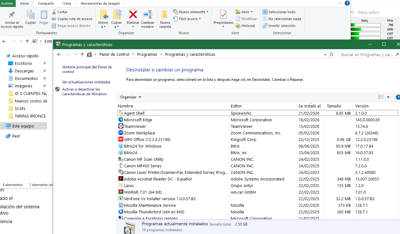Click the Eliminar red X icon
This screenshot has height=234, width=400.
point(133,15)
